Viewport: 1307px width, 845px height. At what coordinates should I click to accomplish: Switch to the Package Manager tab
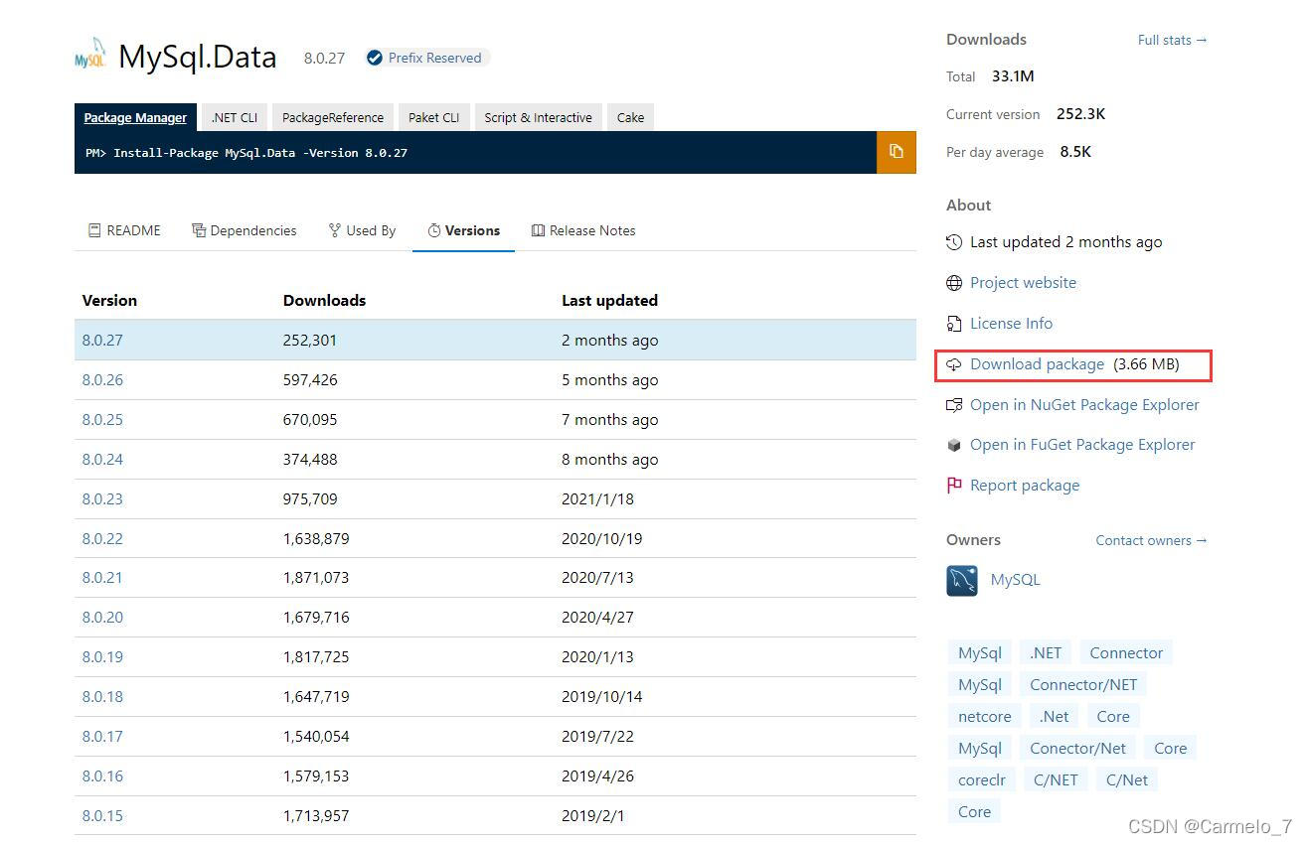[x=135, y=117]
